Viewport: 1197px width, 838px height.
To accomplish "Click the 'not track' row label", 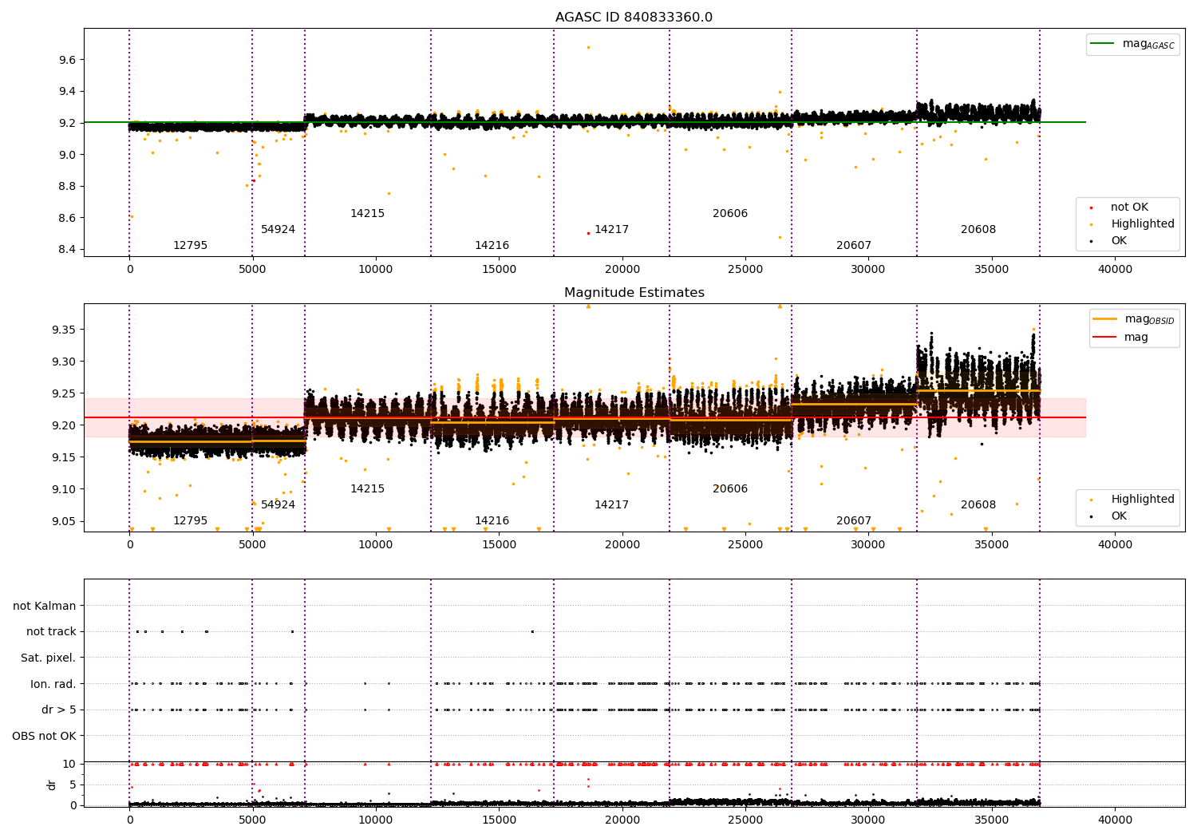I will [x=51, y=632].
